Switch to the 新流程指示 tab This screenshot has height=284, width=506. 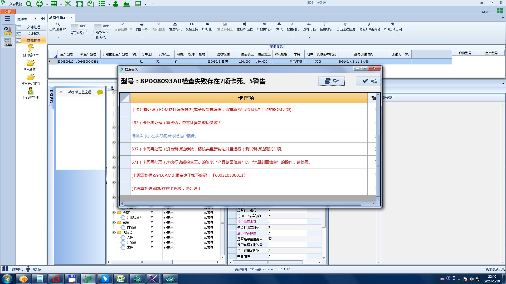coord(58,18)
